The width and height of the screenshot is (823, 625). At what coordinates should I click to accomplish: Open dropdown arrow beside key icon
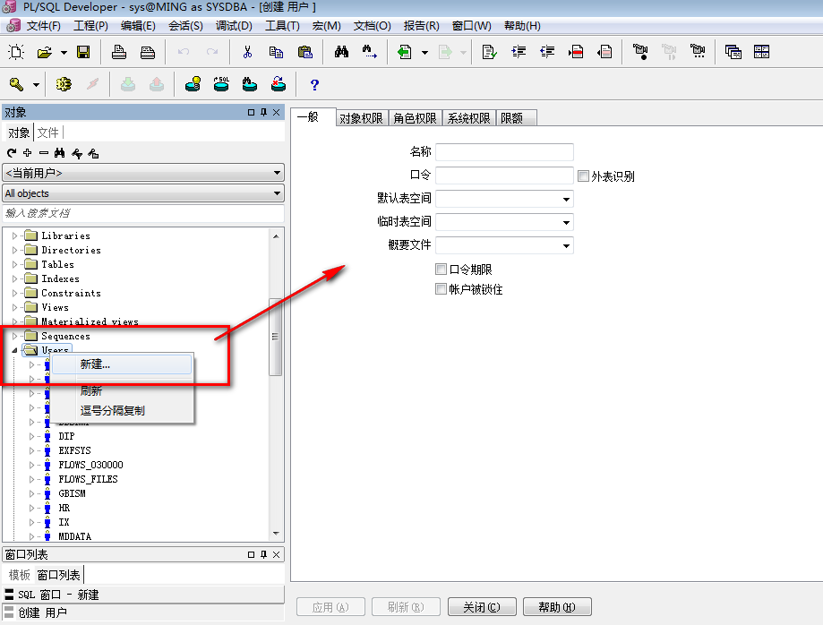36,84
